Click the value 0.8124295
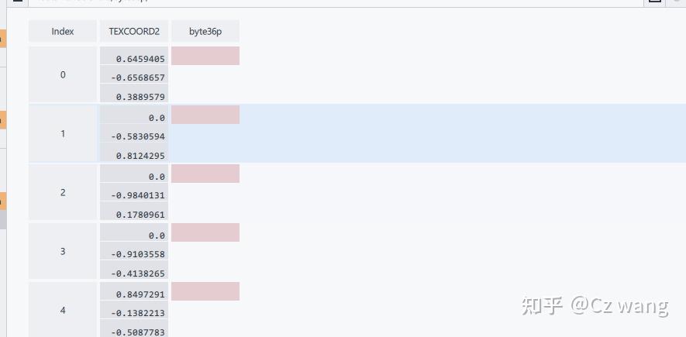Viewport: 686px width, 337px height. [x=140, y=156]
